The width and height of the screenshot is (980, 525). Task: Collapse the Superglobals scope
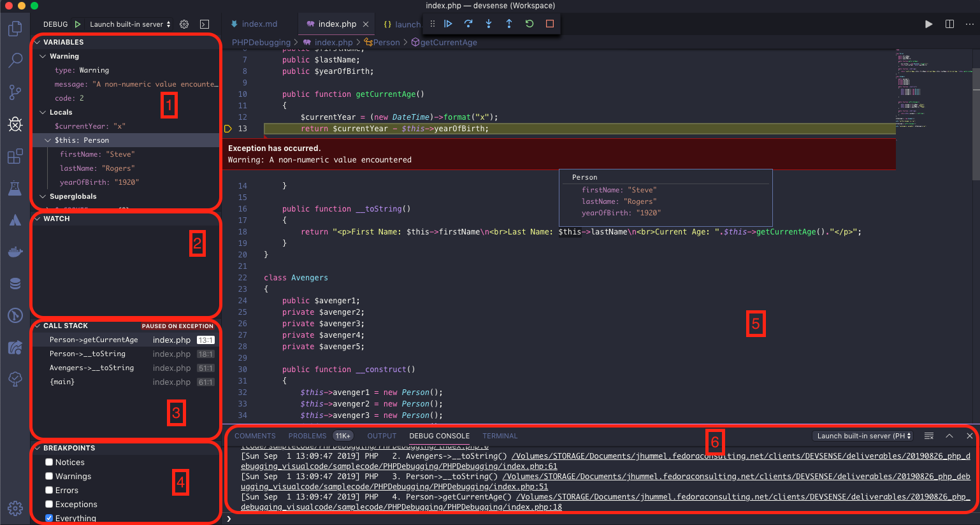(x=43, y=196)
